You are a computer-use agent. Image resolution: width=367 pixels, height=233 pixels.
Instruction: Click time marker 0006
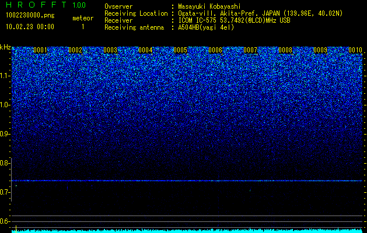[x=215, y=50]
